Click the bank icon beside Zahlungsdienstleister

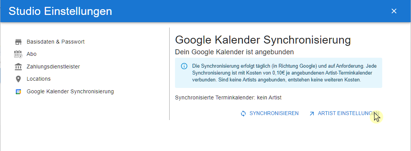click(18, 67)
